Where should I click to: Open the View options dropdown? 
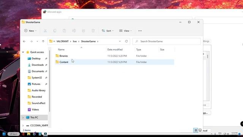point(126,31)
